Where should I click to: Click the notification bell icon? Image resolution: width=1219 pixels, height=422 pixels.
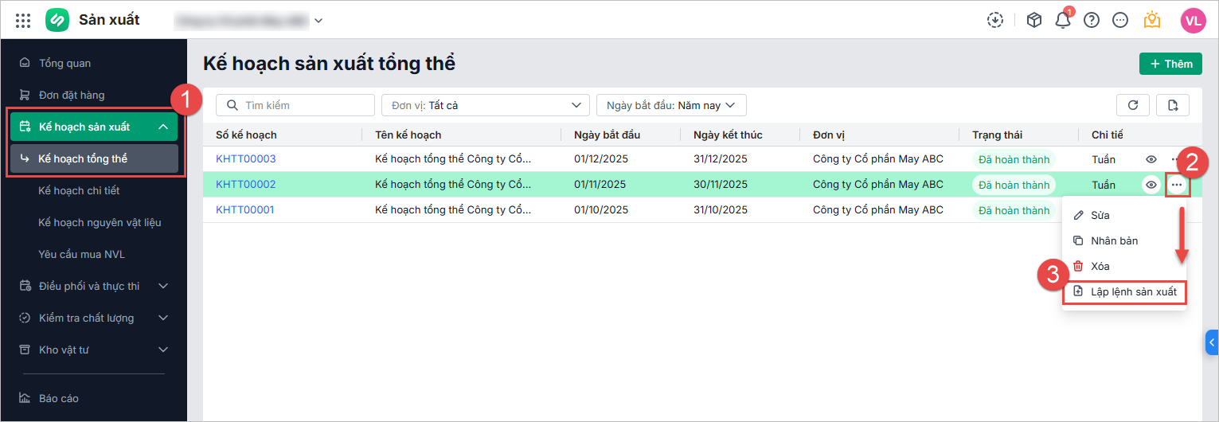(x=1063, y=21)
